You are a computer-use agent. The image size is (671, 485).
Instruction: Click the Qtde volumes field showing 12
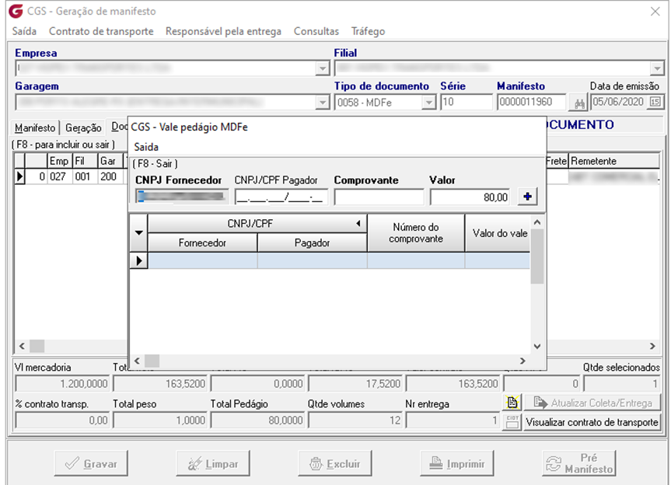pos(355,420)
